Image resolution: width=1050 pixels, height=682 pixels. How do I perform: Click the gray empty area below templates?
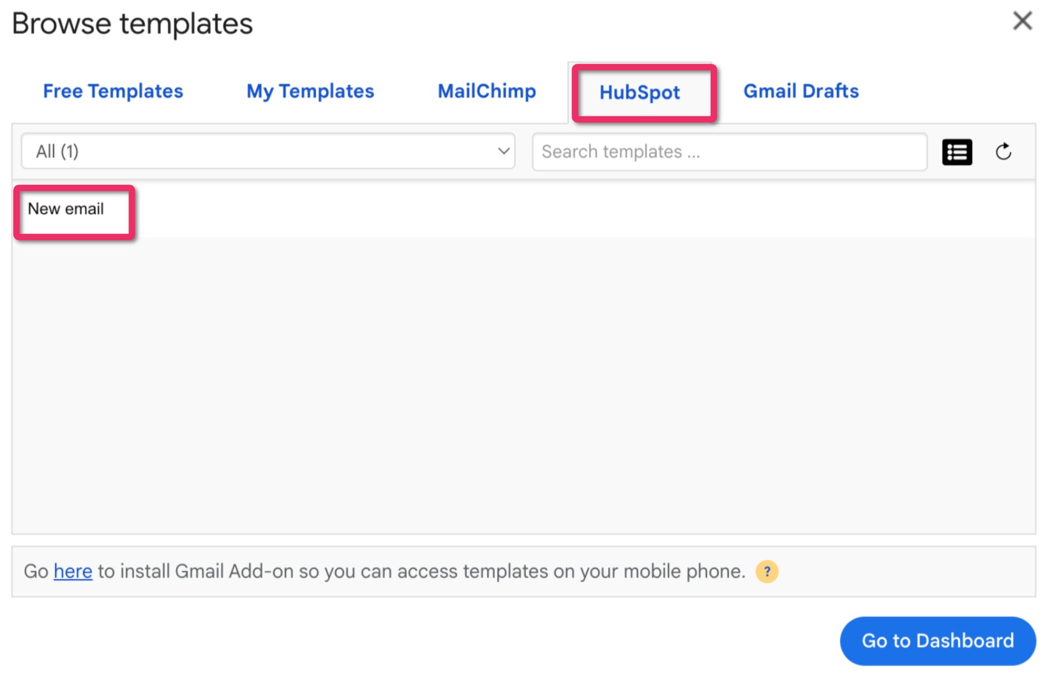click(x=523, y=383)
